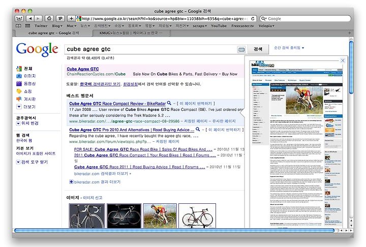Screen dimensions: 366x247
Task: Select 이미지가 포함된 사이트 view
Action: 36,153
